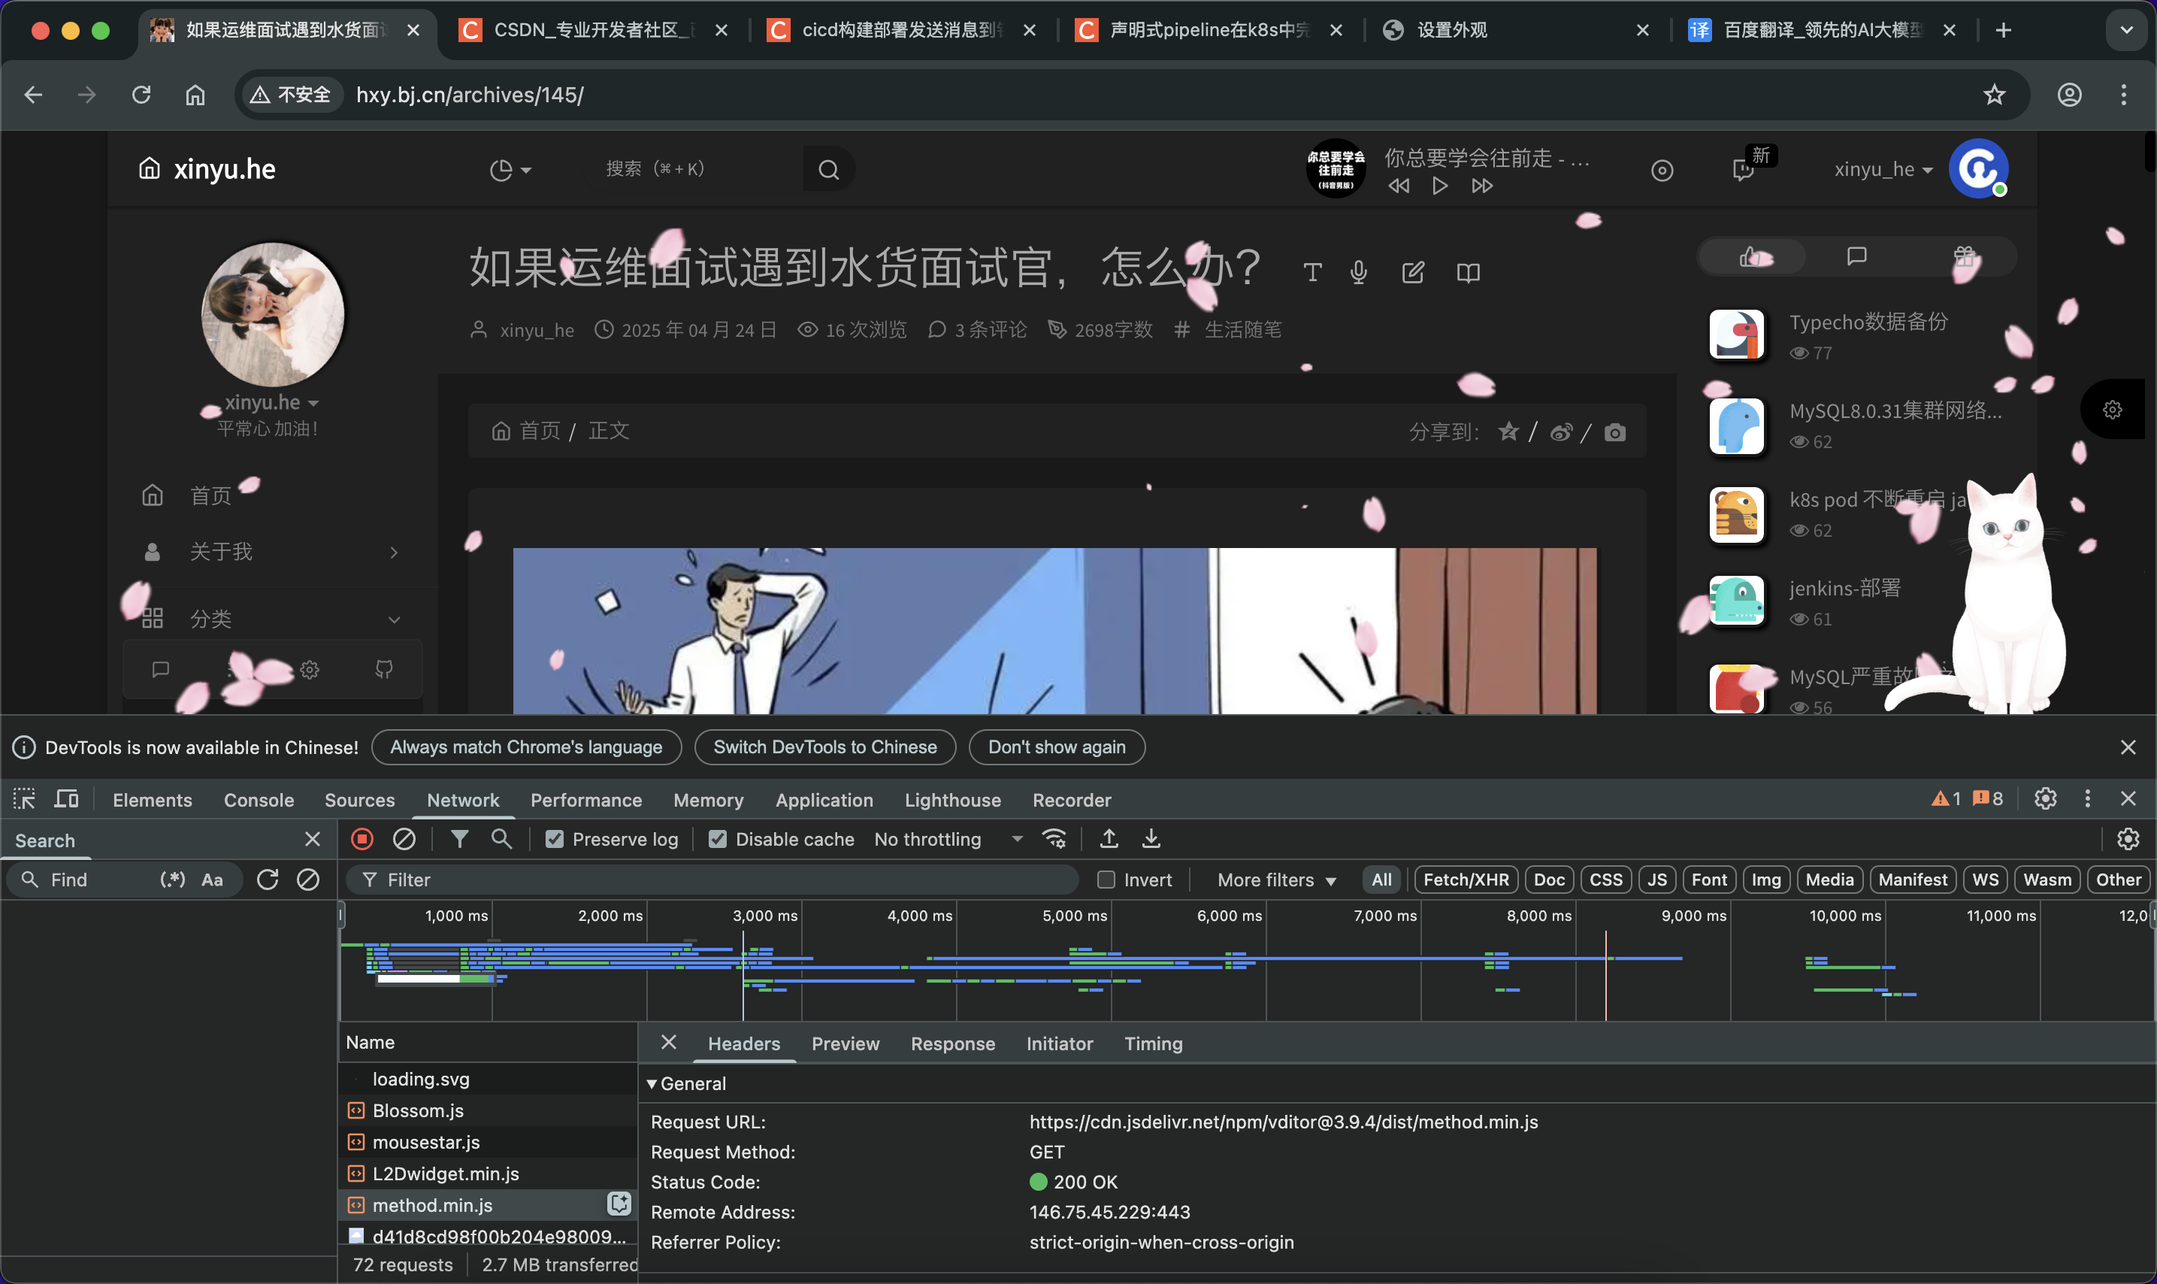Click the browser home button

click(195, 94)
